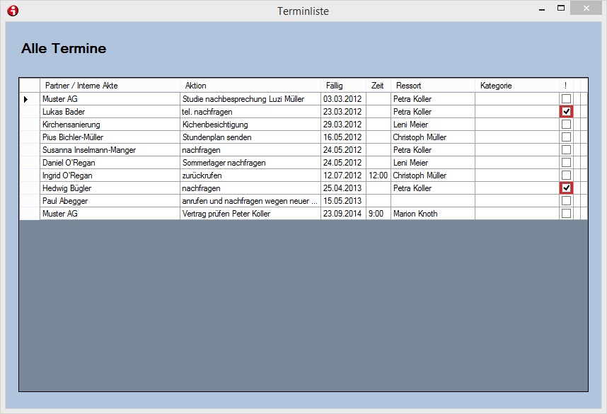Check the box for Paul Abegger
Screen dimensions: 607x414
tap(566, 201)
